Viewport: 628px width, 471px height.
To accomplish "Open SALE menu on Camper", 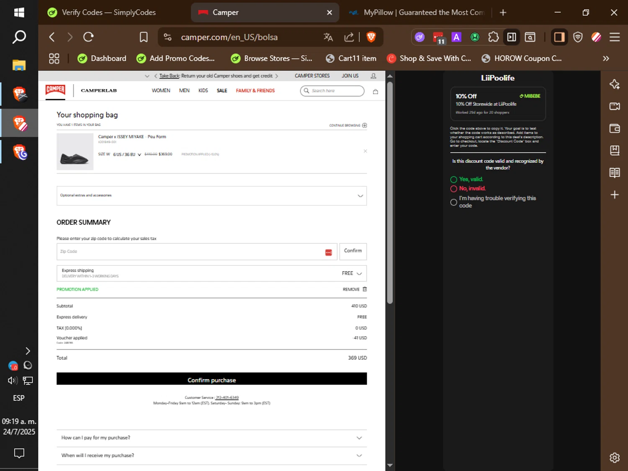I will 222,90.
